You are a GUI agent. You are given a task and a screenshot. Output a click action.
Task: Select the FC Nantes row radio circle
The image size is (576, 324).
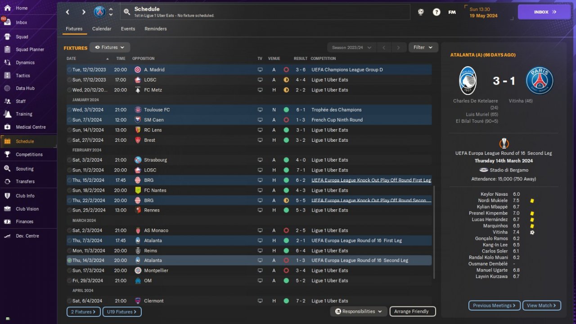pyautogui.click(x=69, y=190)
